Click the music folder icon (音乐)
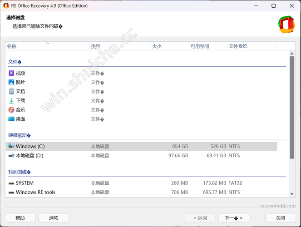This screenshot has width=301, height=227. [x=11, y=110]
